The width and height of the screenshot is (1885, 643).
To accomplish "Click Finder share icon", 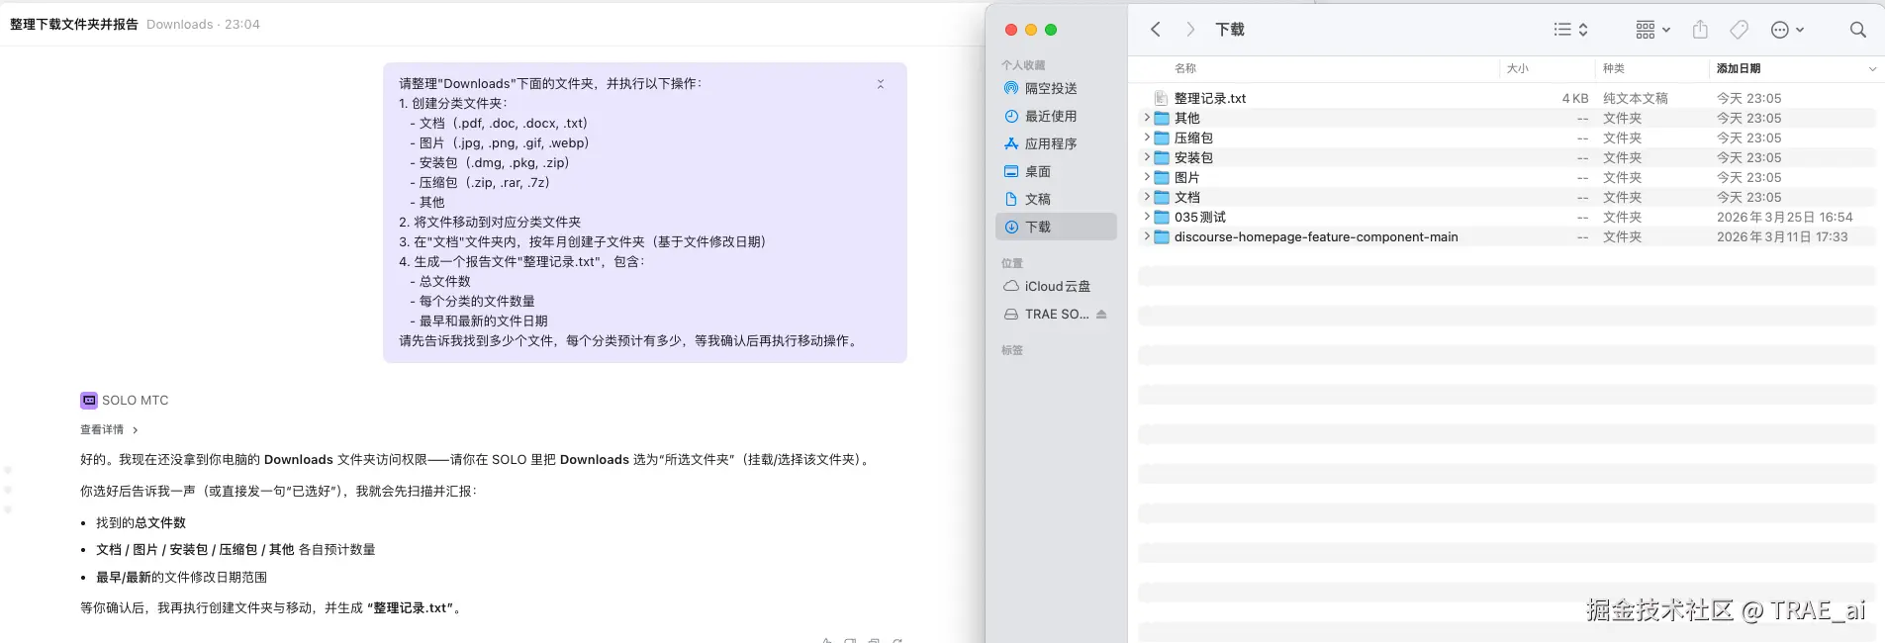I will point(1700,30).
